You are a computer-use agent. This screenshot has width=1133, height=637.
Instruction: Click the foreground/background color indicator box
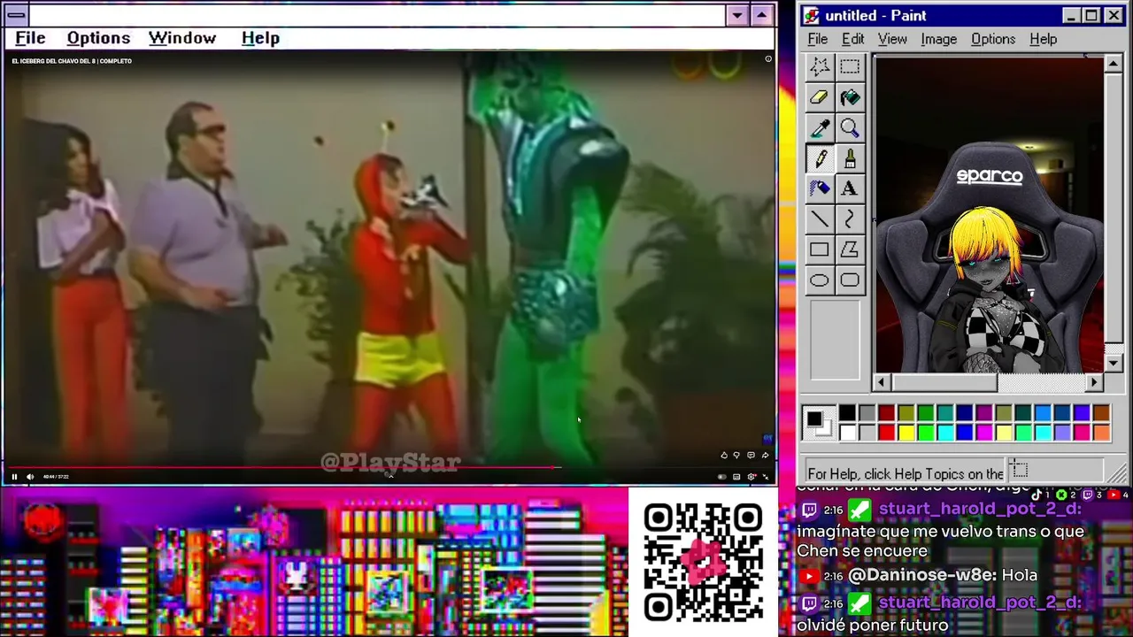tap(819, 422)
